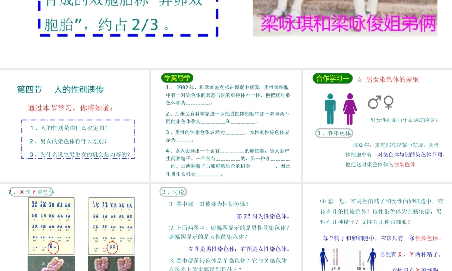
Task: Click the female Venus gender symbol
Action: 388,103
